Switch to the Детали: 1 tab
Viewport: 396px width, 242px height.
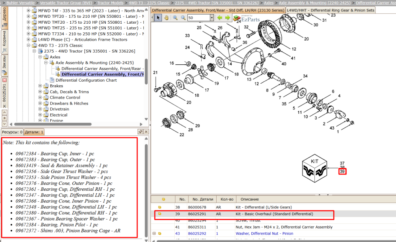tap(34, 132)
